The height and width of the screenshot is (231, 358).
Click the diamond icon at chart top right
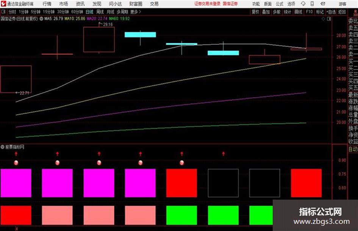coord(323,19)
